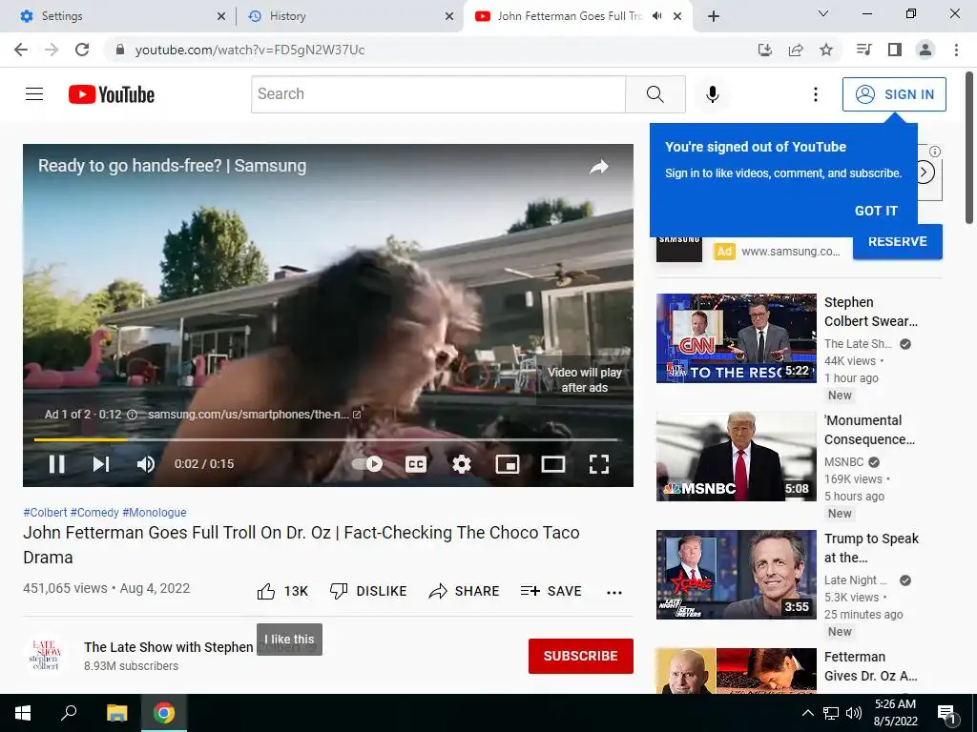
Task: Bookmark this page with star icon
Action: point(826,50)
